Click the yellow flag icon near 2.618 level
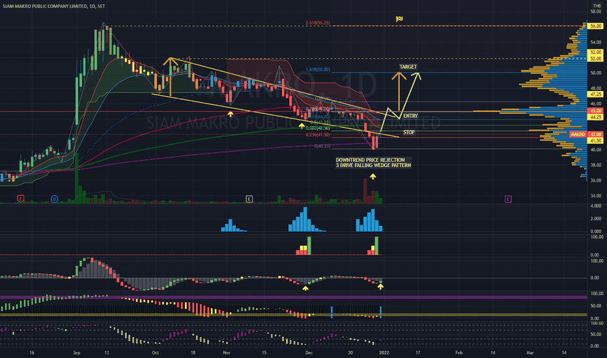607x358 pixels. [x=399, y=19]
